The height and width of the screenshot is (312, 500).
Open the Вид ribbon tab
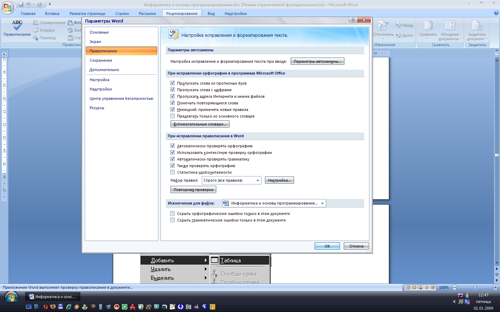211,14
